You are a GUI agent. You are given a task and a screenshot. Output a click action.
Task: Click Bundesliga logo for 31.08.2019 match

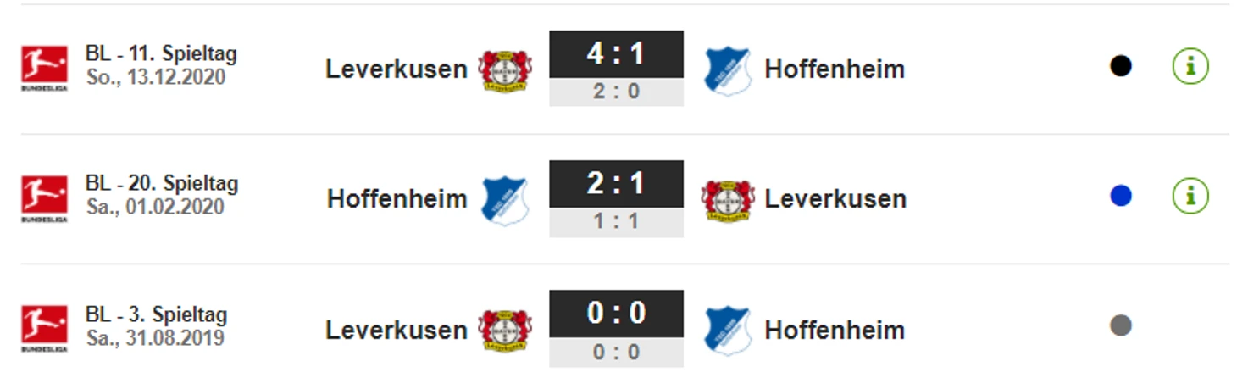coord(44,329)
